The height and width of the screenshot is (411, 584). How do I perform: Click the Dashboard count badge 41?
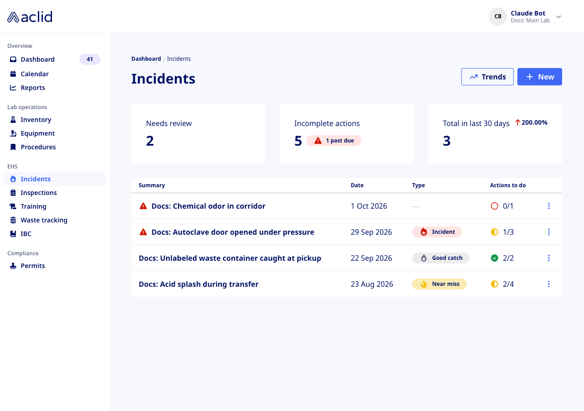[90, 59]
